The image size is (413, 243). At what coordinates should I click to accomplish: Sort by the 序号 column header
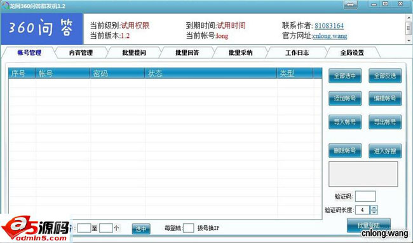click(x=22, y=73)
